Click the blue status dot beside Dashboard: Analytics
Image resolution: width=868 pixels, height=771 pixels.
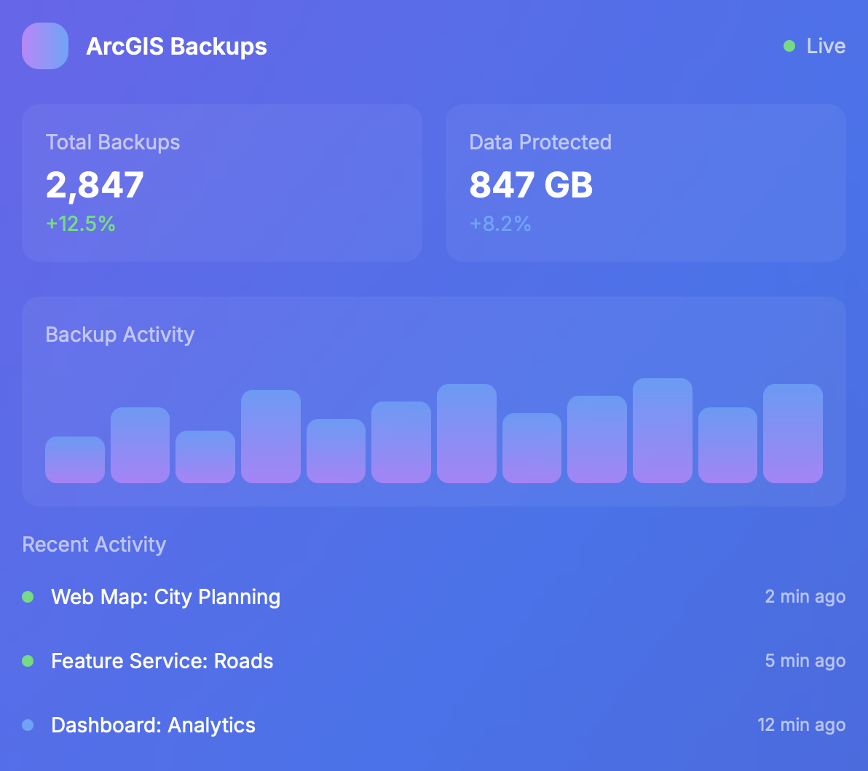(28, 724)
